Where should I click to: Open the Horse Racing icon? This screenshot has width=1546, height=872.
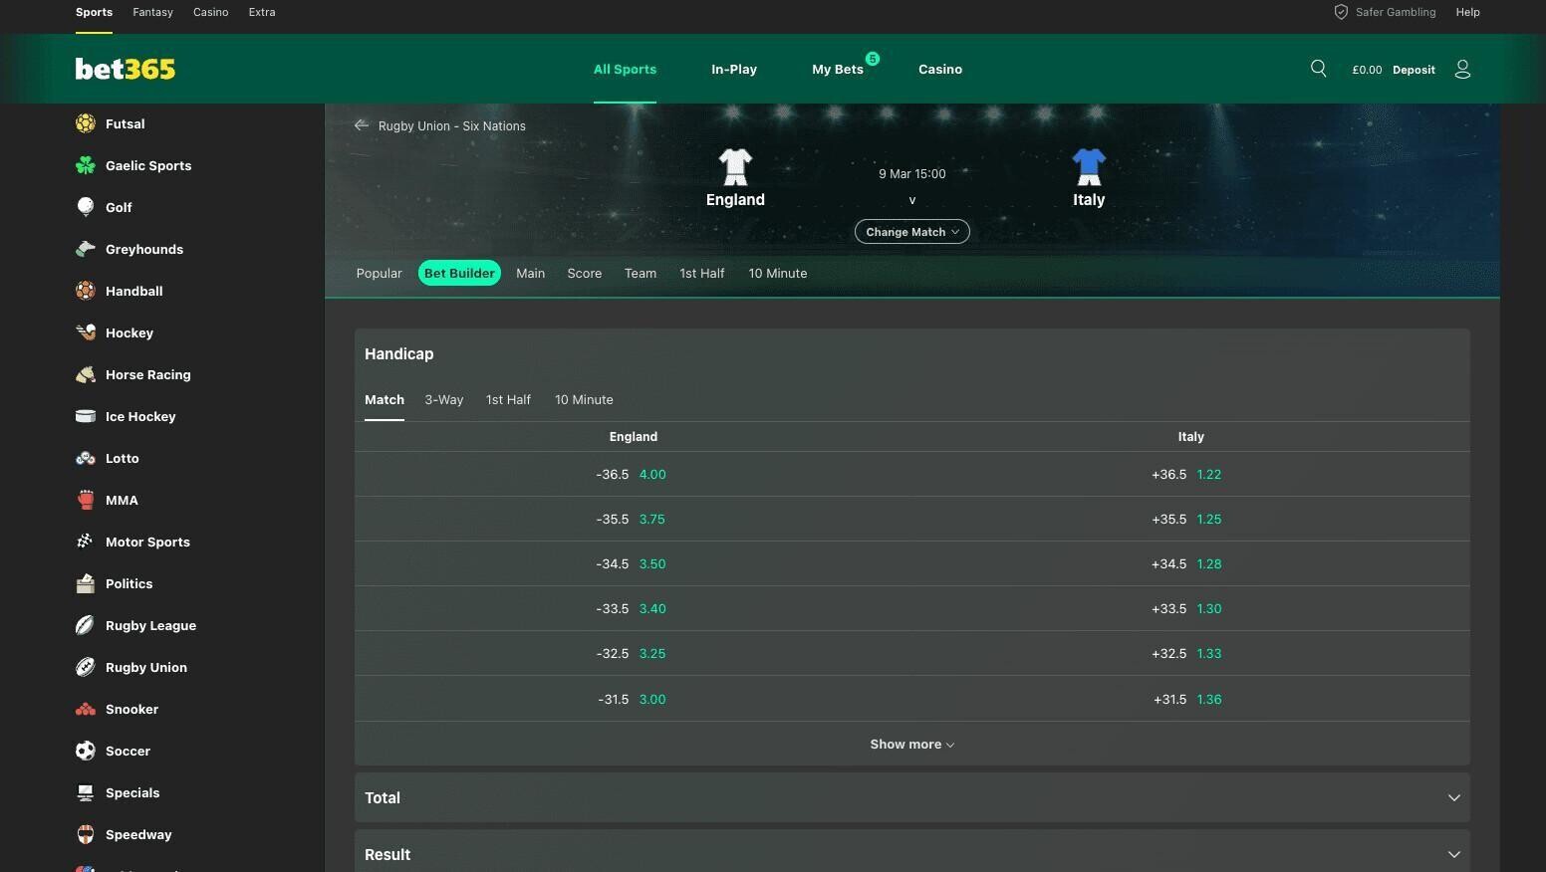point(86,374)
